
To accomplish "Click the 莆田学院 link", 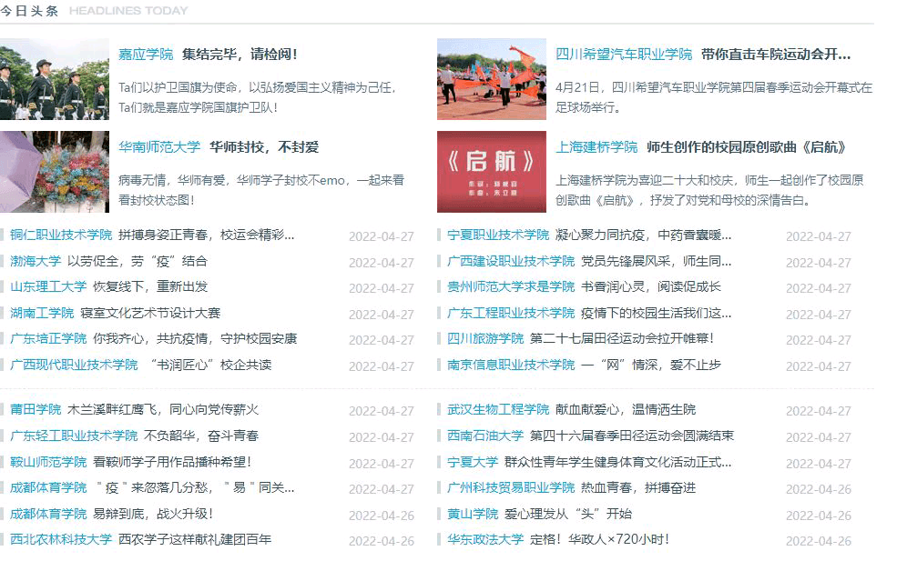I will coord(36,409).
